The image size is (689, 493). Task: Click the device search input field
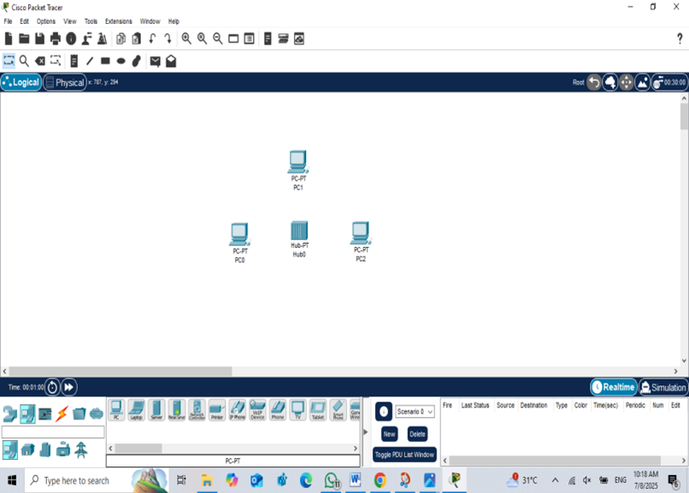[x=53, y=432]
